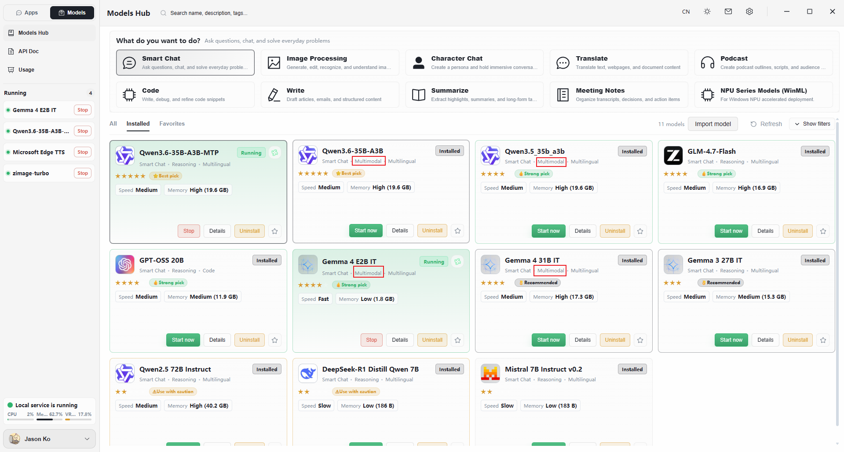The image size is (844, 452).
Task: Stop the zimage-turbo running model
Action: [x=83, y=173]
